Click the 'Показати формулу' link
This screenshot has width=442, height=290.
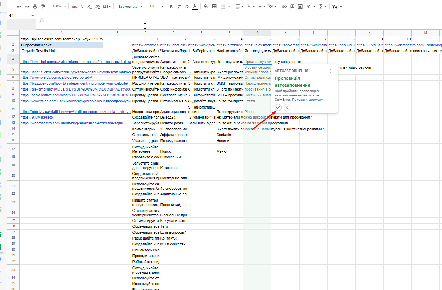[x=307, y=100]
